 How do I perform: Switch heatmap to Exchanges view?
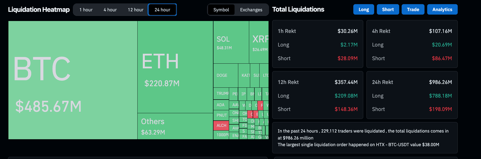[x=251, y=10]
